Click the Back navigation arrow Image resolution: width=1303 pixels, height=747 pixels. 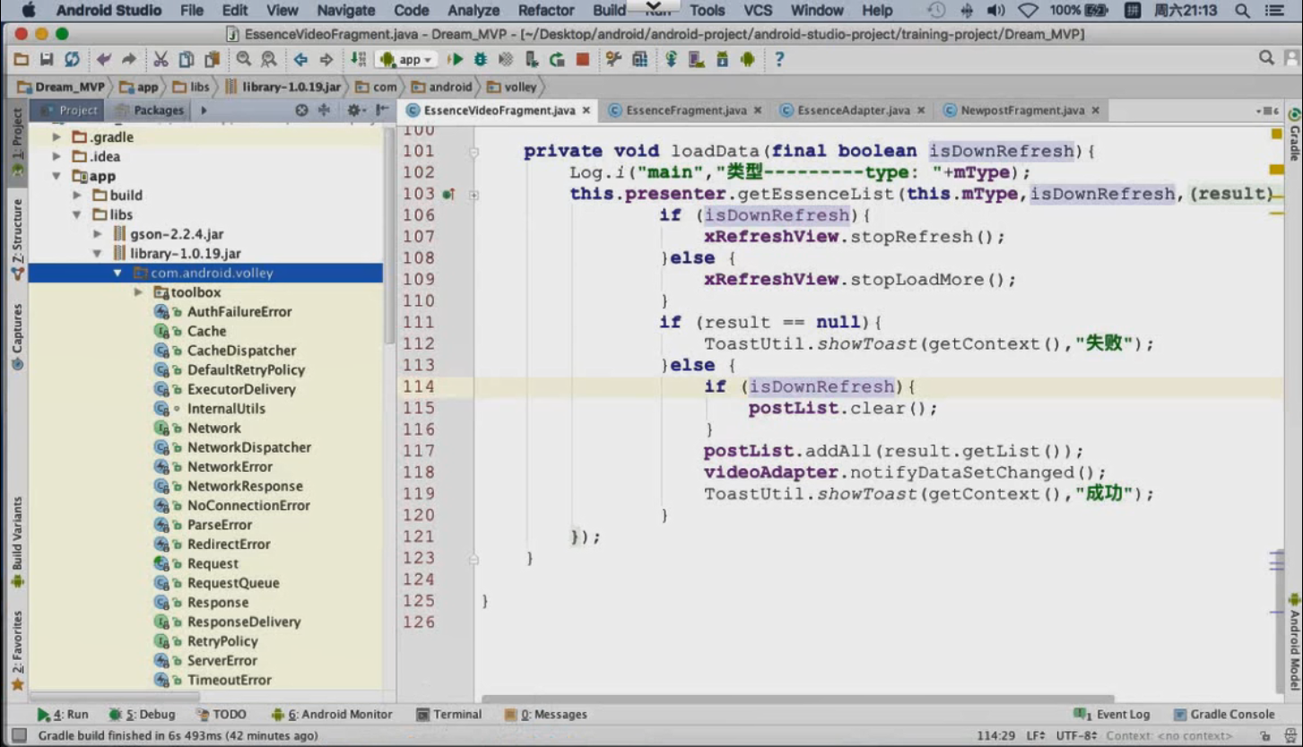[300, 59]
